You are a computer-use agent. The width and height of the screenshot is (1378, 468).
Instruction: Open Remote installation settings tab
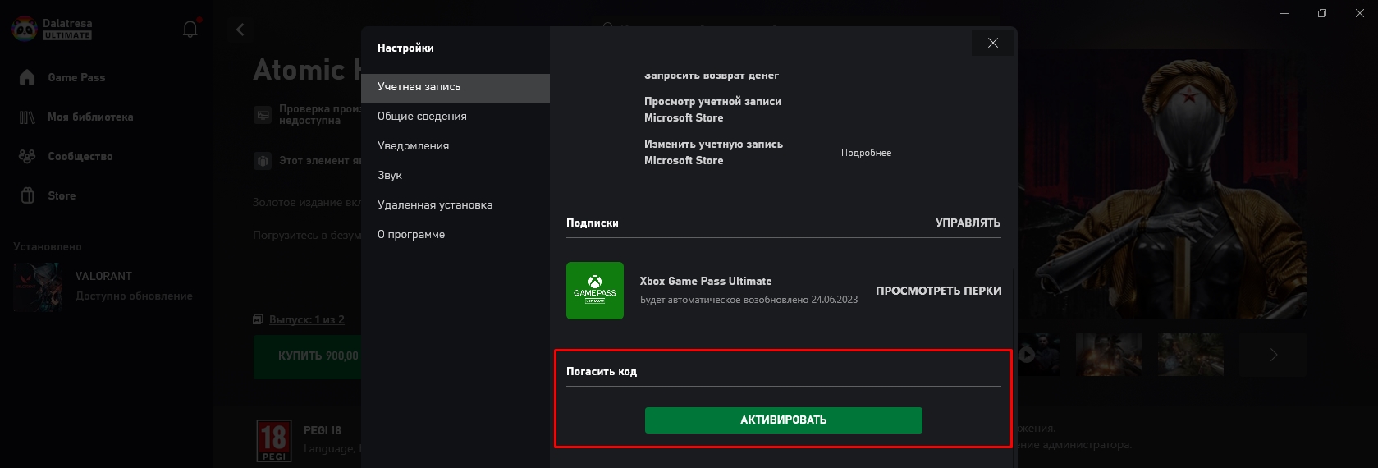coord(456,205)
